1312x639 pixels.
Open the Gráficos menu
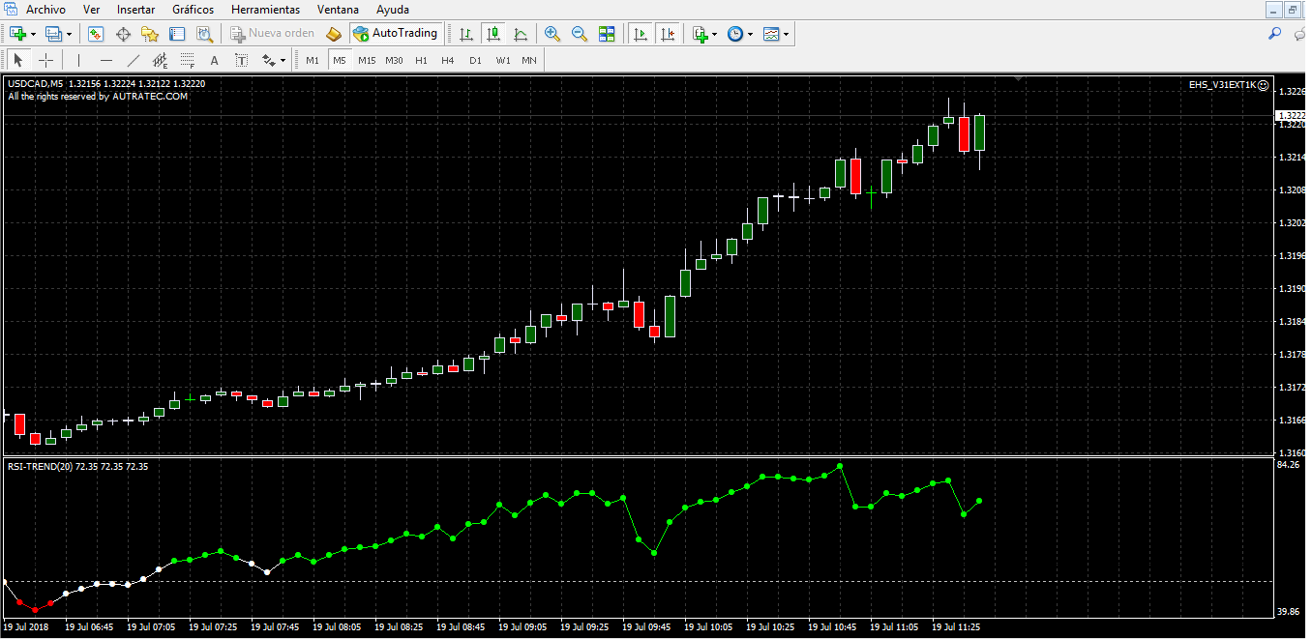click(x=194, y=10)
